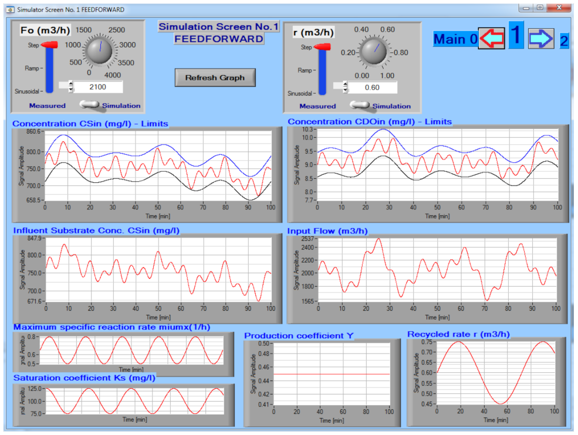Decrease the r value with its down arrow

345,90
